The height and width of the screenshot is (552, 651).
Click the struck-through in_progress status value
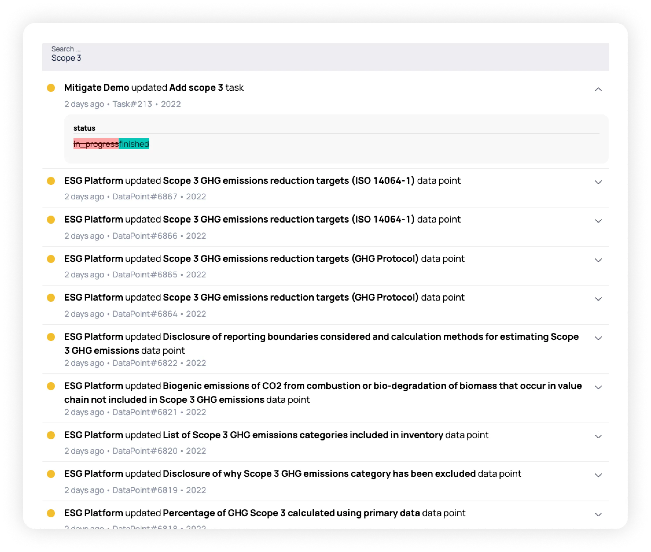coord(96,144)
